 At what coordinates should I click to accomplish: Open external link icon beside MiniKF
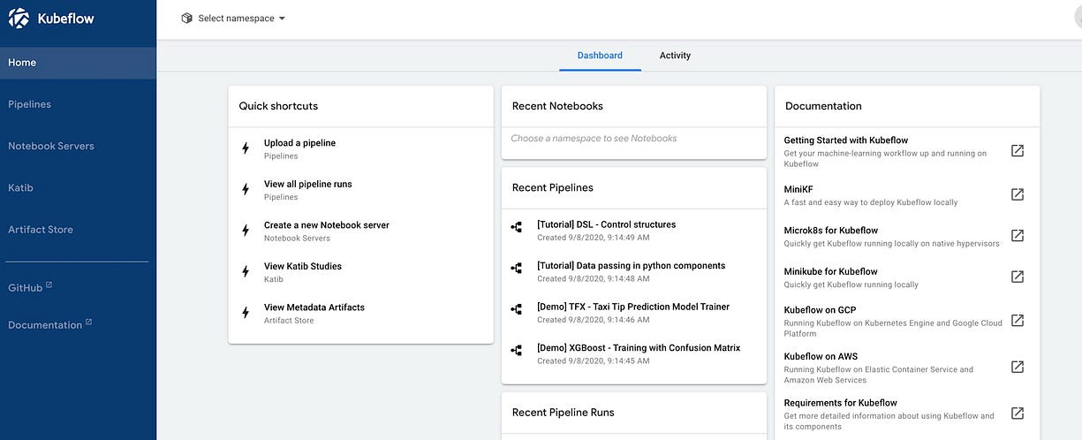point(1018,194)
